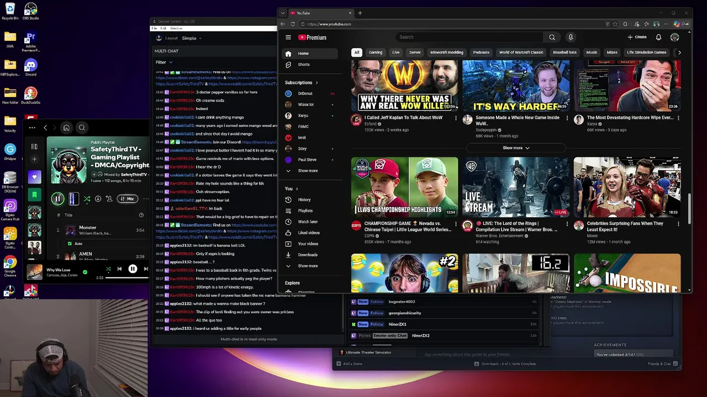707x397 pixels.
Task: Reload the page in the browser
Action: 293,24
